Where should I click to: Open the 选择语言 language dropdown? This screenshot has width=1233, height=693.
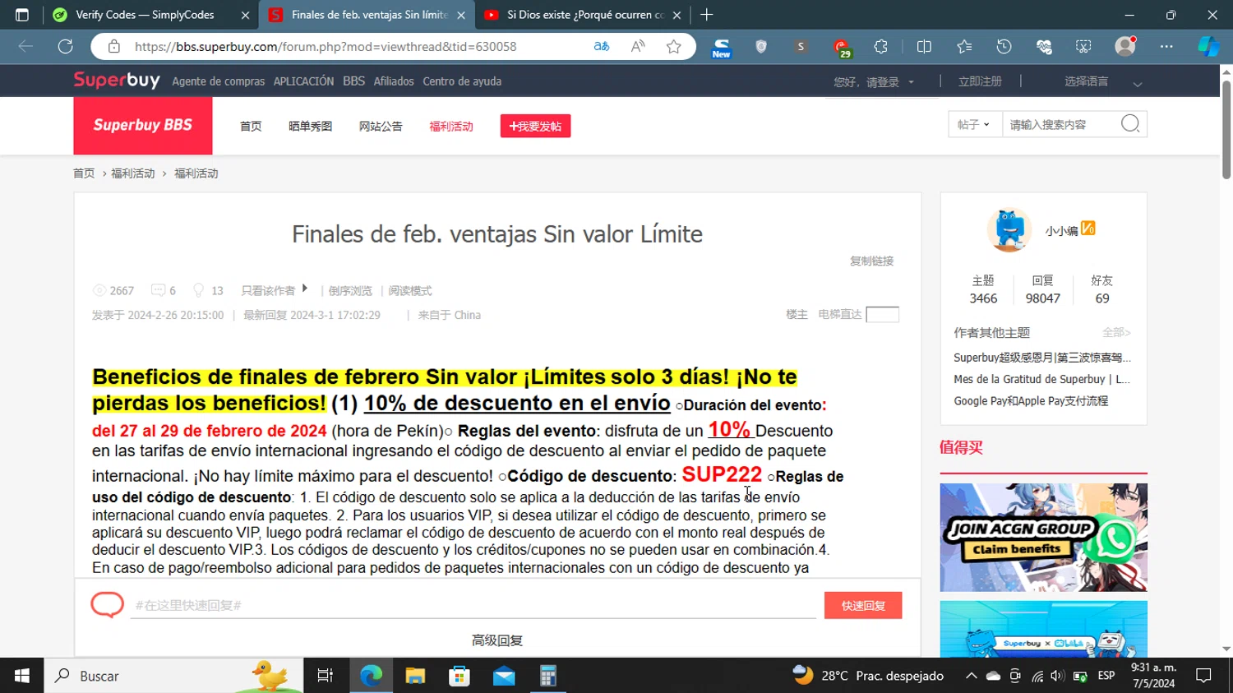(x=1103, y=82)
